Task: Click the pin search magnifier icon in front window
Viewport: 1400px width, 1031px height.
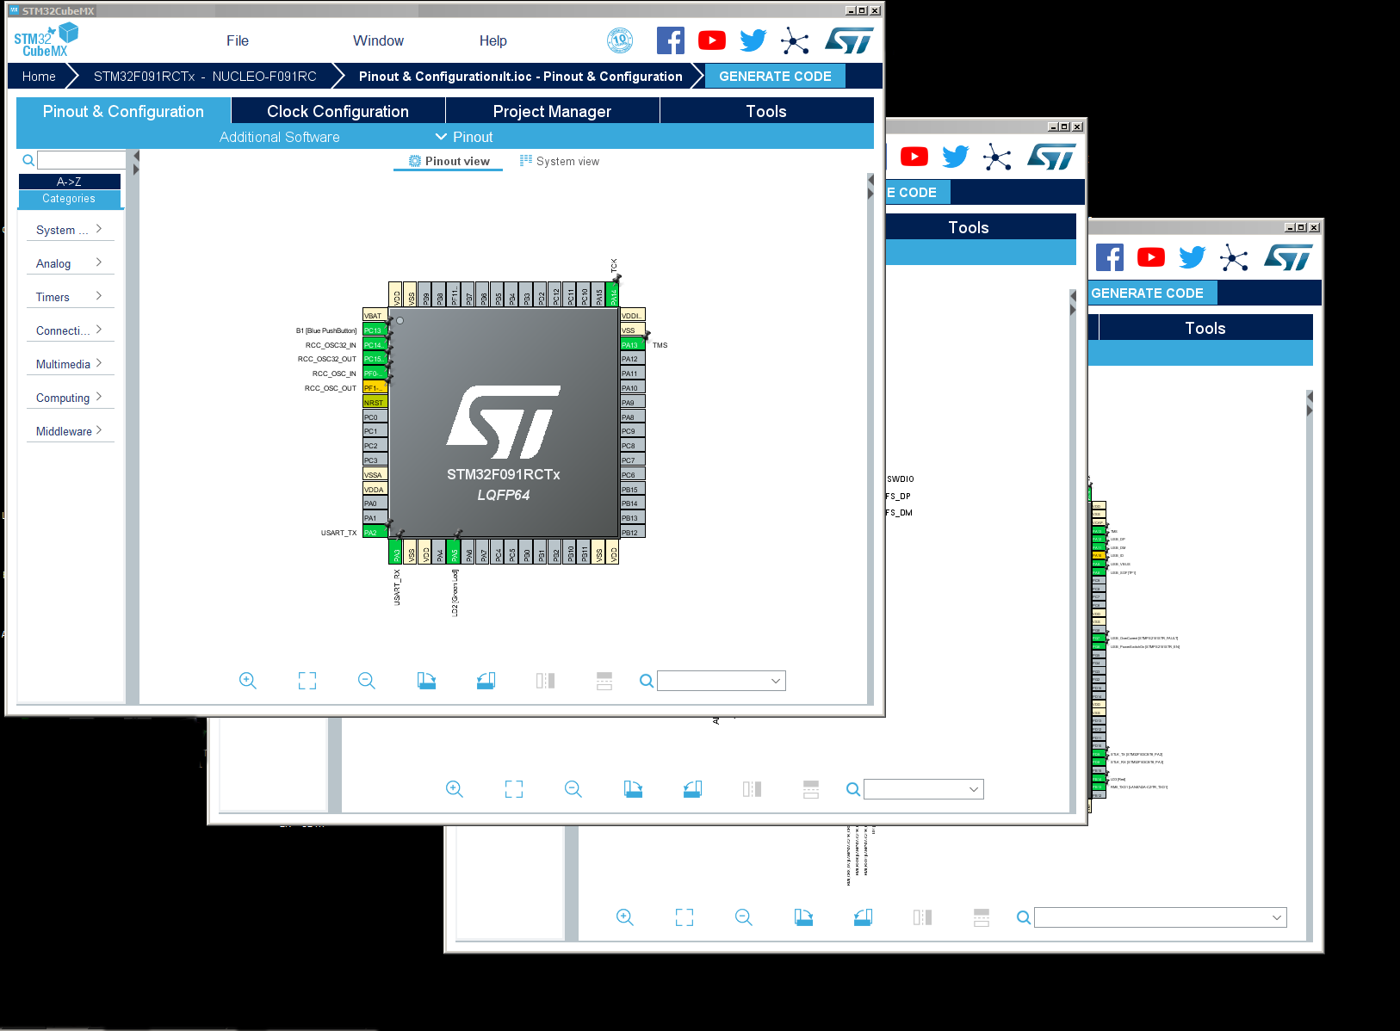Action: [x=646, y=681]
